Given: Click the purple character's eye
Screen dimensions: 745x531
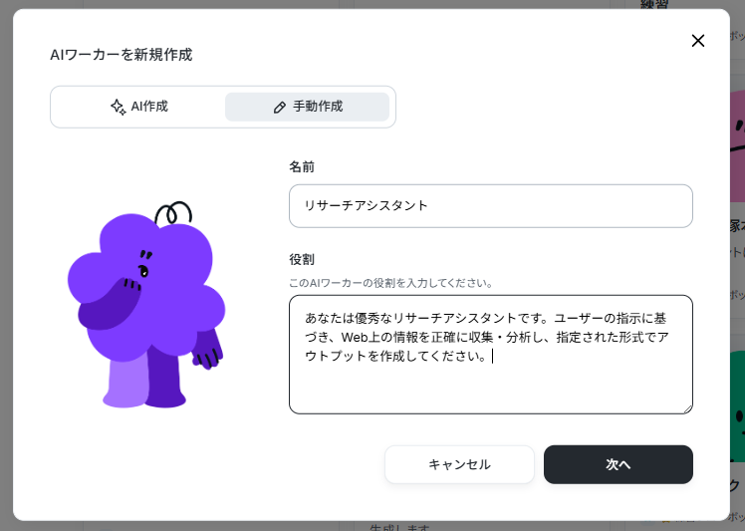Looking at the screenshot, I should 143,271.
